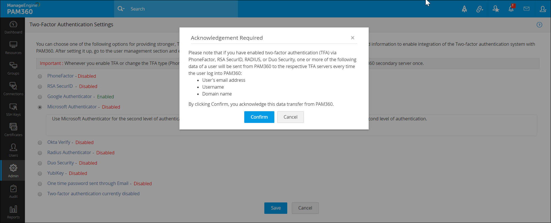The height and width of the screenshot is (223, 551).
Task: Select the one time password Email radio button
Action: click(40, 184)
